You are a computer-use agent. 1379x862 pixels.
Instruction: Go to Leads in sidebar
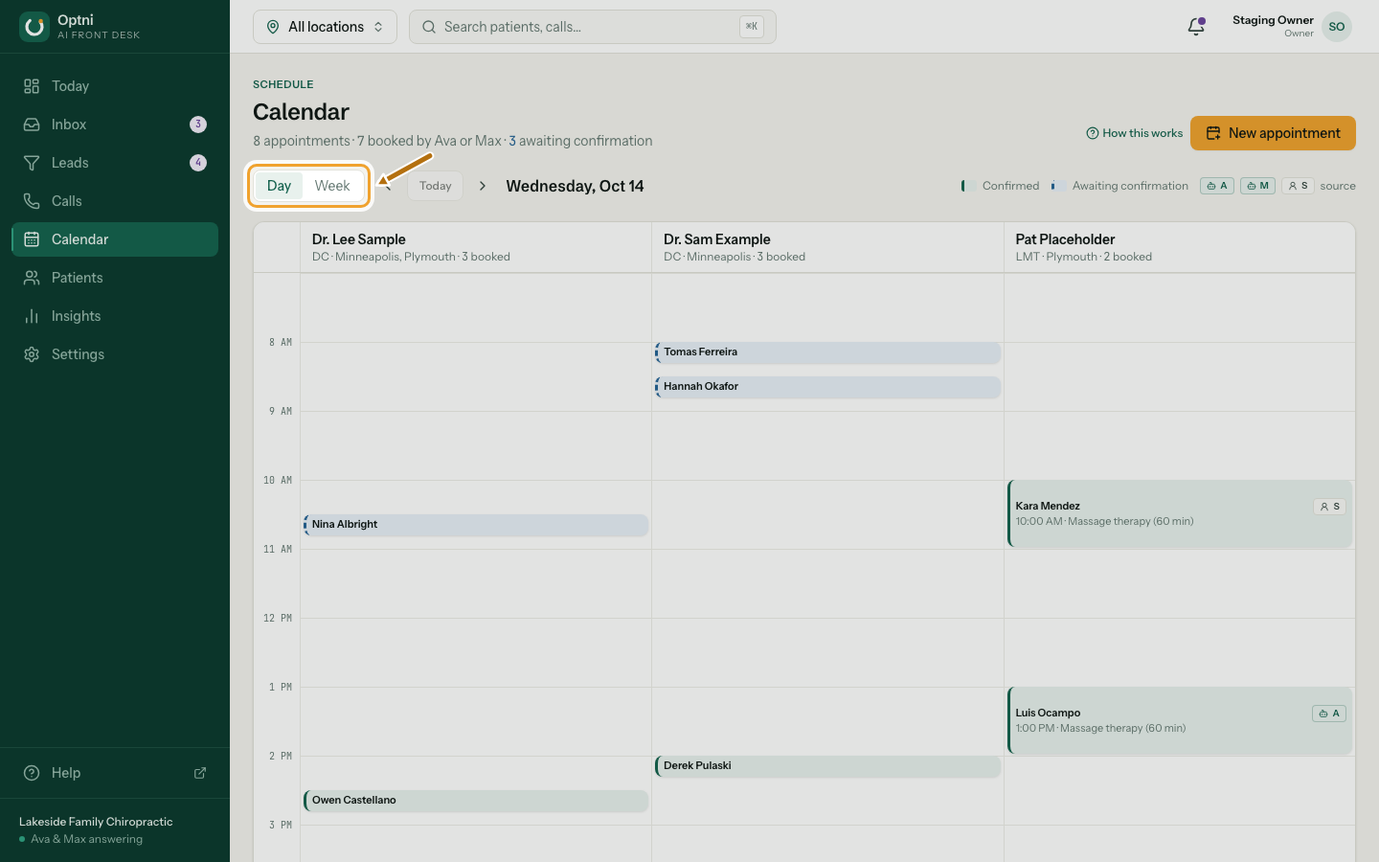pyautogui.click(x=115, y=163)
